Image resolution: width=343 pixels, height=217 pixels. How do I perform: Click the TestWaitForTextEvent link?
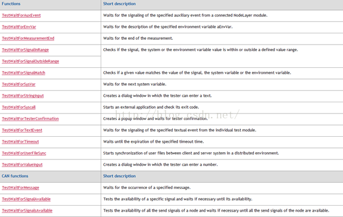click(x=22, y=130)
